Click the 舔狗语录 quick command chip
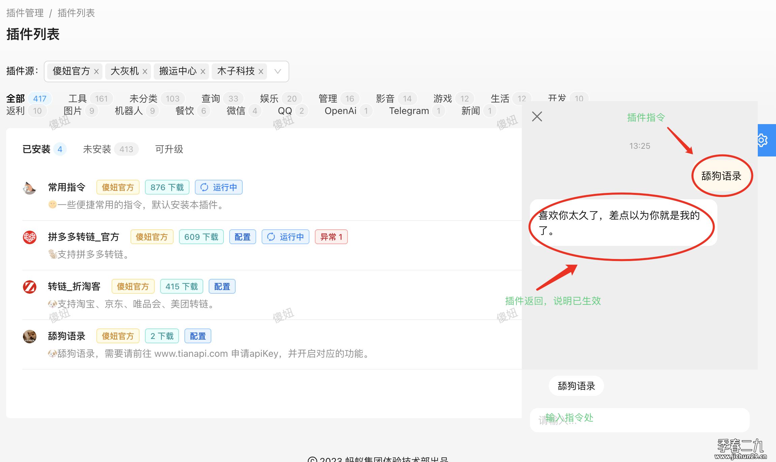776x462 pixels. [576, 386]
